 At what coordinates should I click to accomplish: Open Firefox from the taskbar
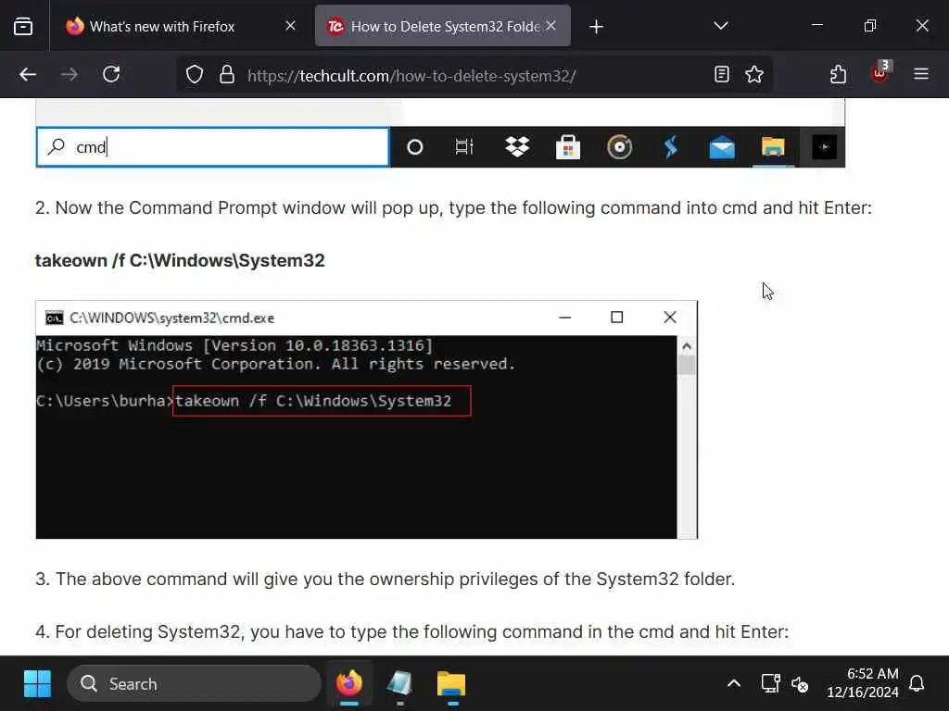[x=349, y=684]
